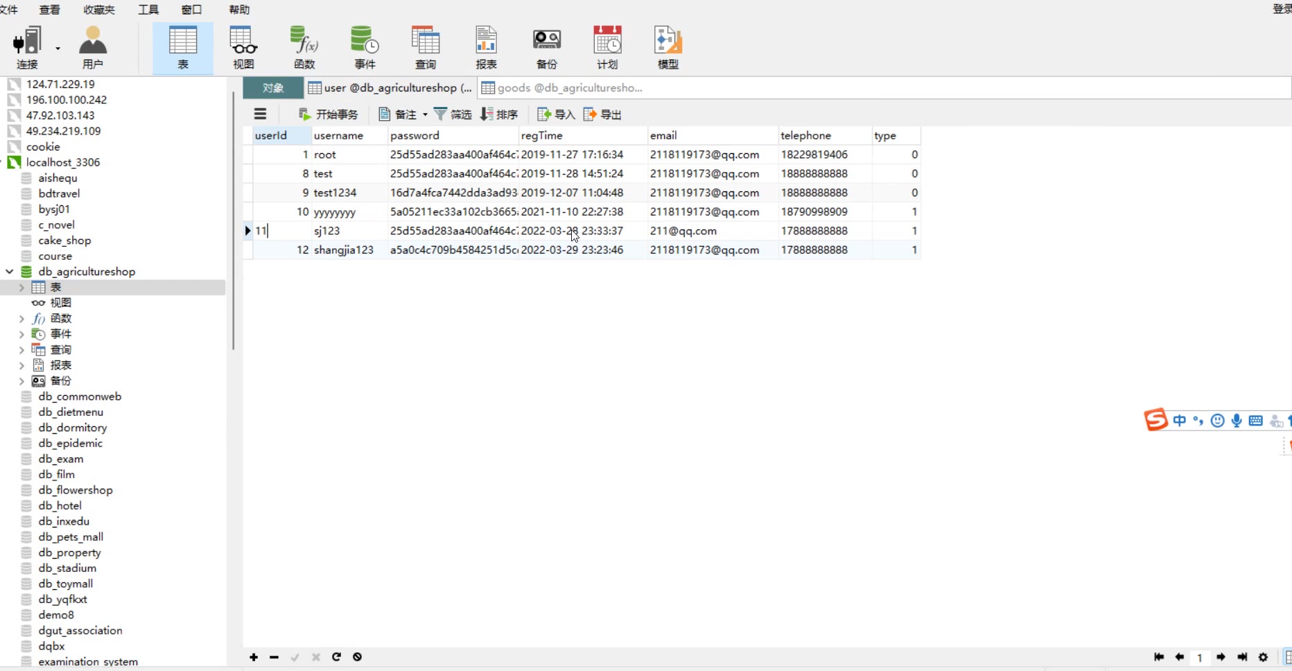The image size is (1292, 671).
Task: Go to the last page of records
Action: pyautogui.click(x=1242, y=657)
